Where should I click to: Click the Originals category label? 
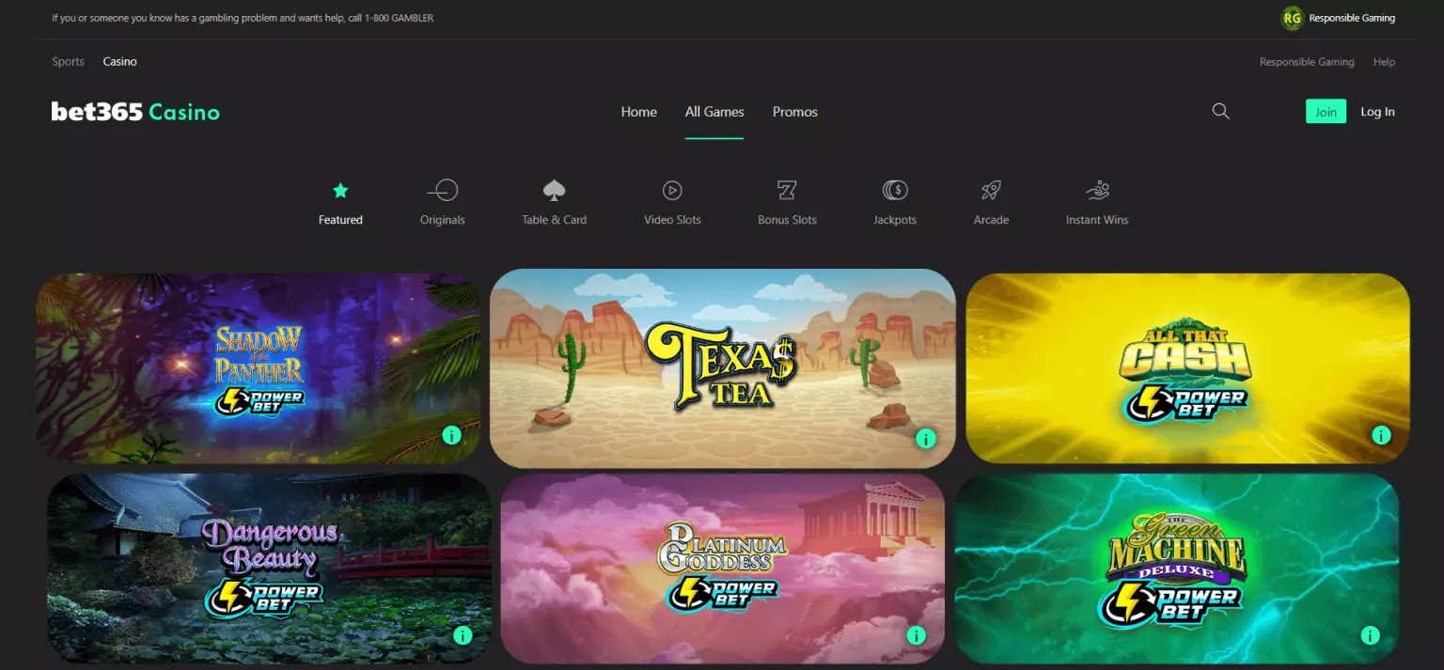click(443, 220)
